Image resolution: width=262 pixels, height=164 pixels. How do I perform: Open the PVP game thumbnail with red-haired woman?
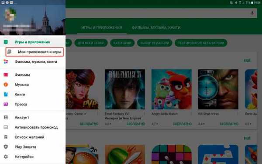[x=82, y=89]
